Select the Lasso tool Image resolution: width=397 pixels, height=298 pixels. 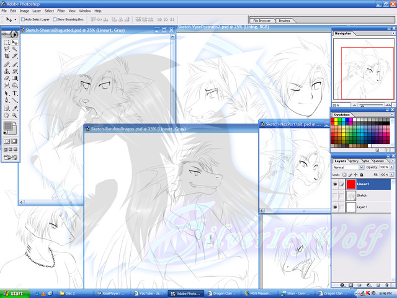[x=7, y=49]
